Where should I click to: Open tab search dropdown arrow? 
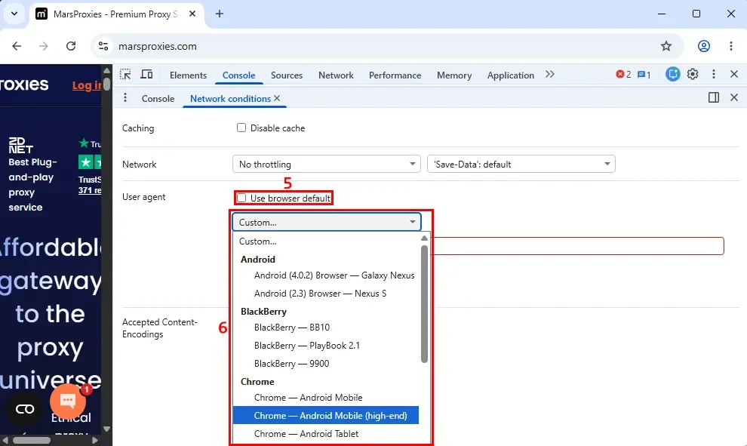[x=14, y=14]
